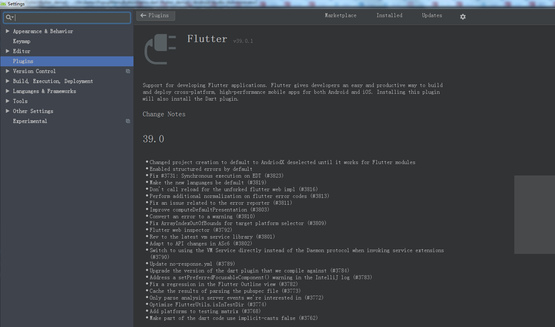
Task: Click the Android Studio icon in the title bar
Action: pyautogui.click(x=3, y=4)
